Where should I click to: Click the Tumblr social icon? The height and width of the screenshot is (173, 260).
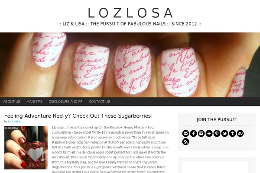point(232,134)
